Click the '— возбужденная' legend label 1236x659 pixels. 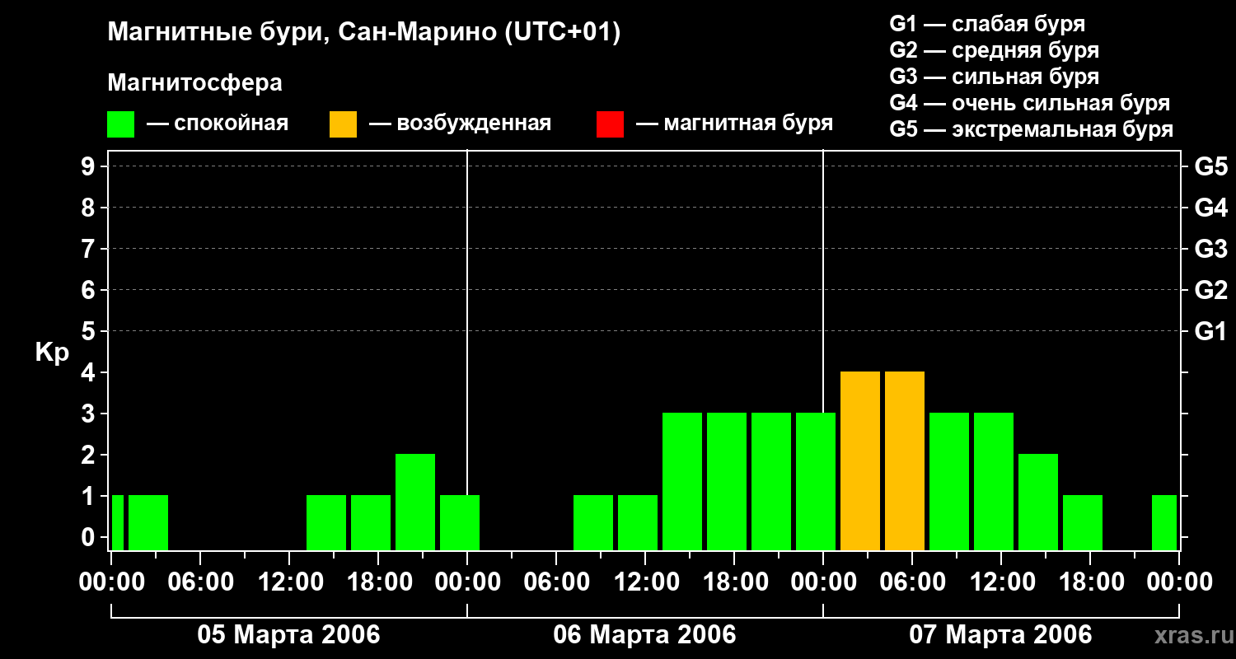460,124
